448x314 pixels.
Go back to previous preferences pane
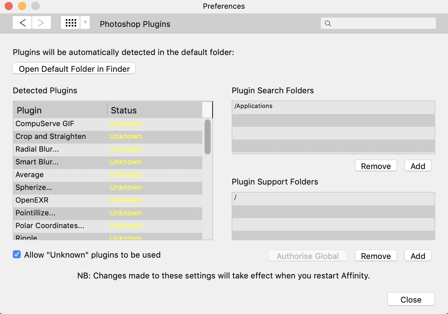22,23
